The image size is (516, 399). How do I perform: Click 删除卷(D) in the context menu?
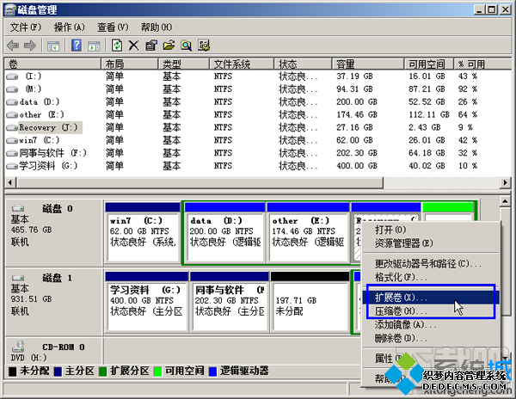(x=401, y=338)
